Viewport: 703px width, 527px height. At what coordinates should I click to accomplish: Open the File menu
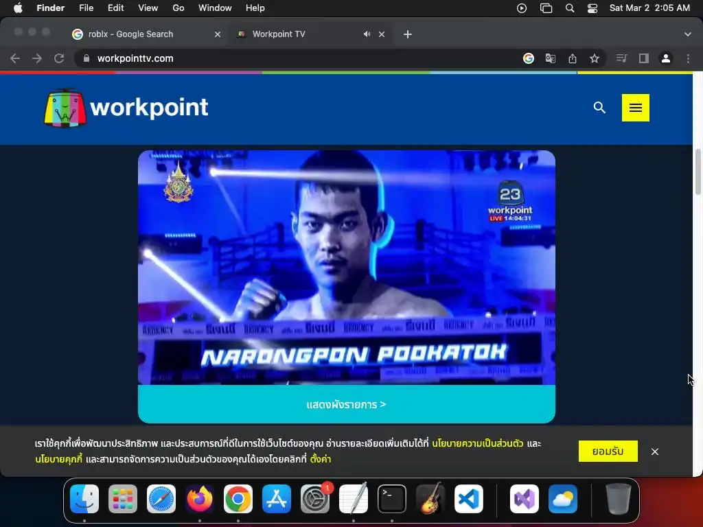pos(86,8)
